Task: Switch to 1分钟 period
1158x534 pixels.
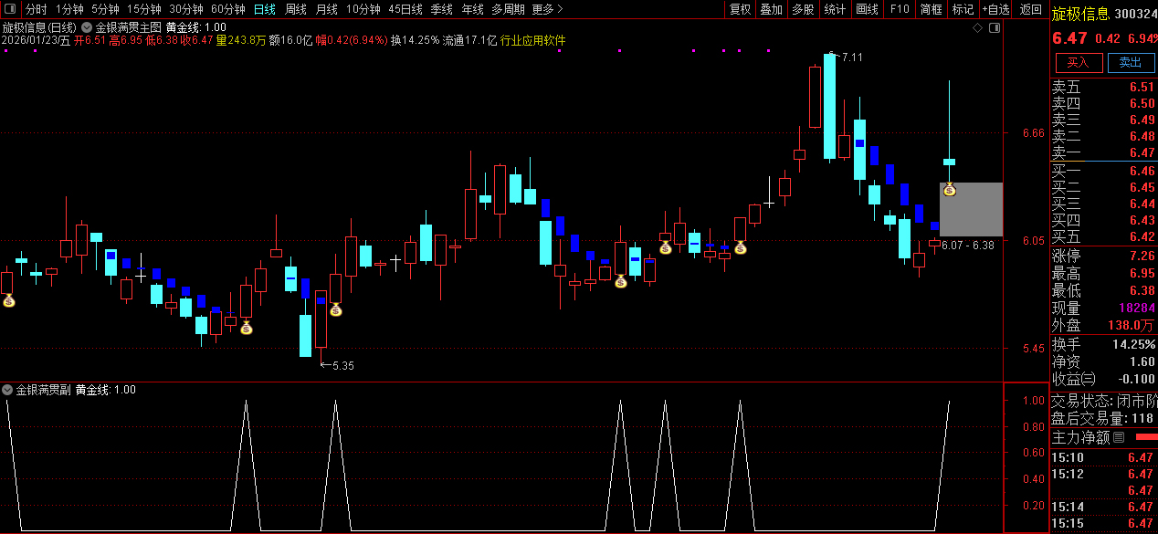Action: click(x=69, y=9)
